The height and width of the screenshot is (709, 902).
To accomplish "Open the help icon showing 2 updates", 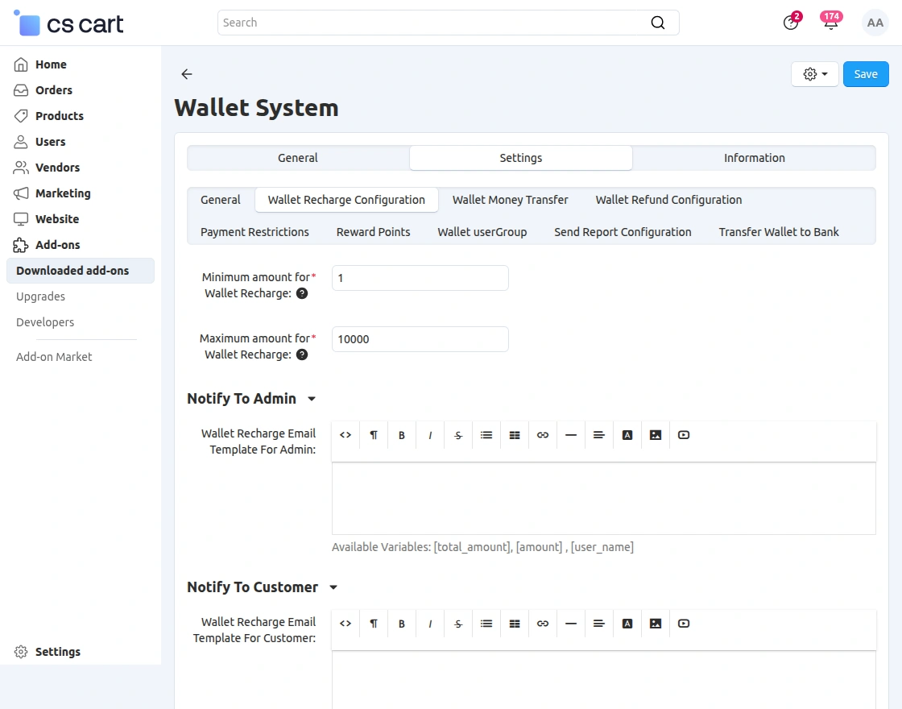I will tap(791, 23).
